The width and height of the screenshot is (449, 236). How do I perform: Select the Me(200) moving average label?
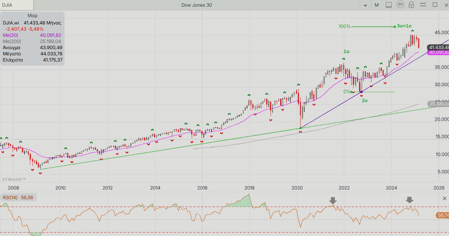[12, 41]
